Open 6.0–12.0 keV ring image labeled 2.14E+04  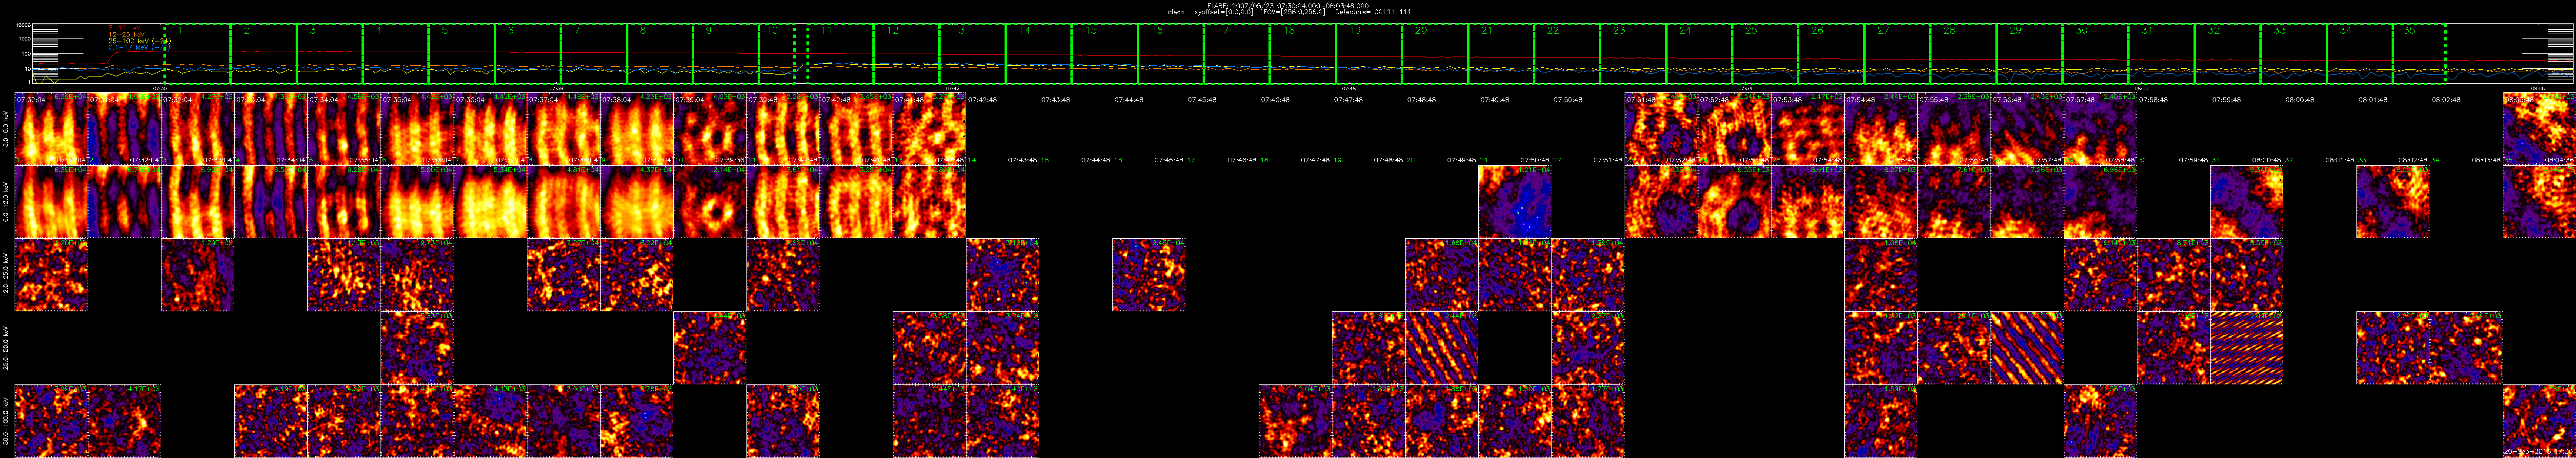click(709, 202)
